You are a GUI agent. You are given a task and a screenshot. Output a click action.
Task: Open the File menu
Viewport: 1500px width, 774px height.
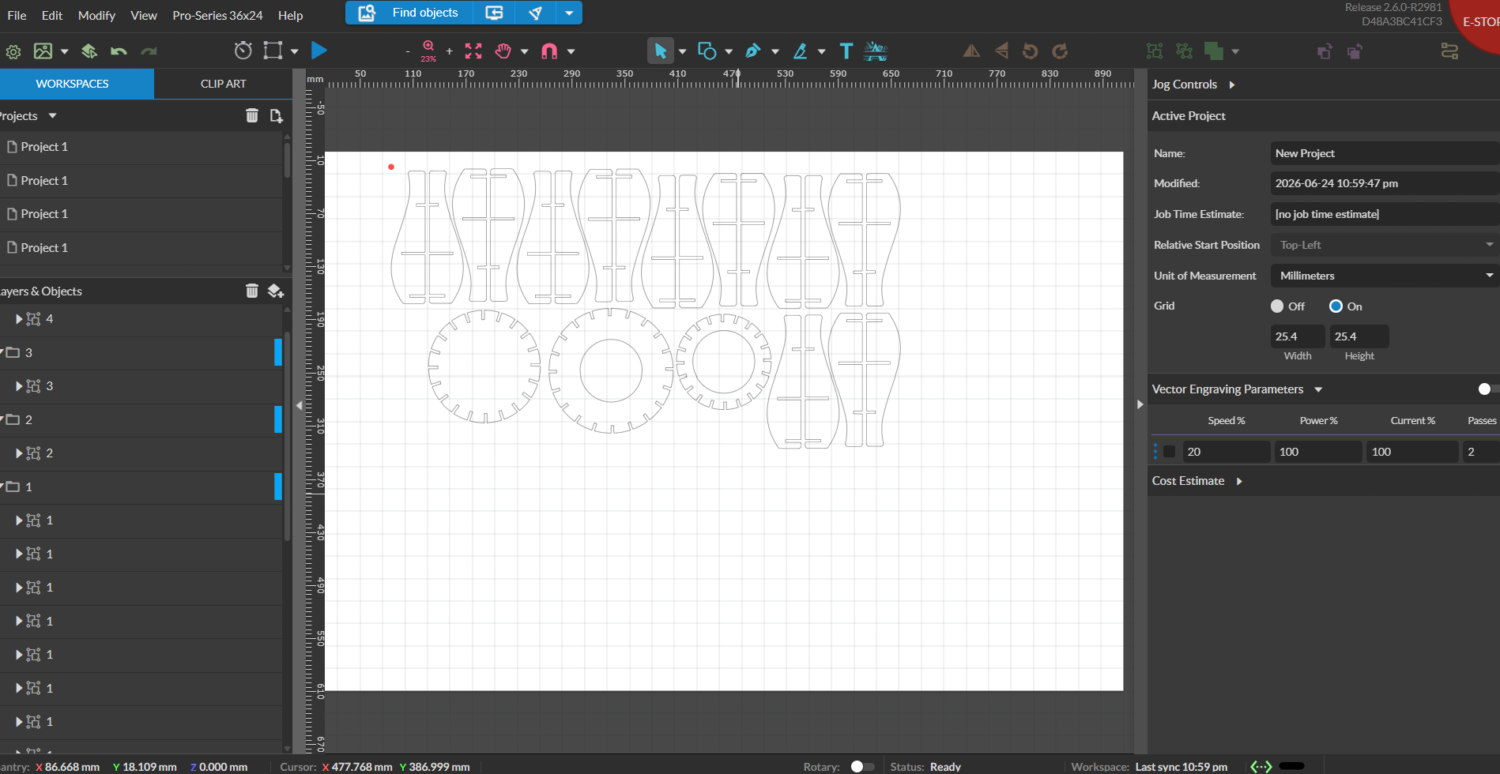(x=17, y=15)
